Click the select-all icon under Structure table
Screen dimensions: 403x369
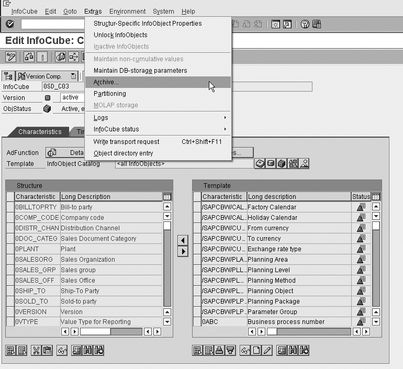10,351
